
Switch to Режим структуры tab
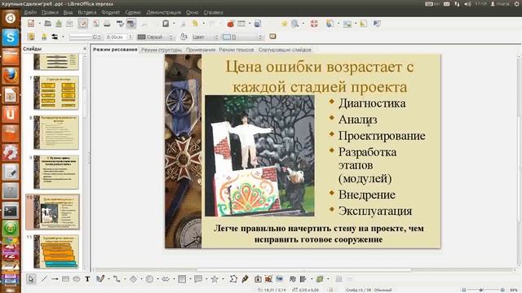[161, 50]
